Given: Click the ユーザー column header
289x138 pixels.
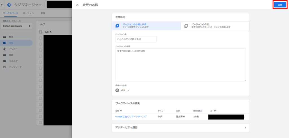Looking at the screenshot, I should [214, 111].
